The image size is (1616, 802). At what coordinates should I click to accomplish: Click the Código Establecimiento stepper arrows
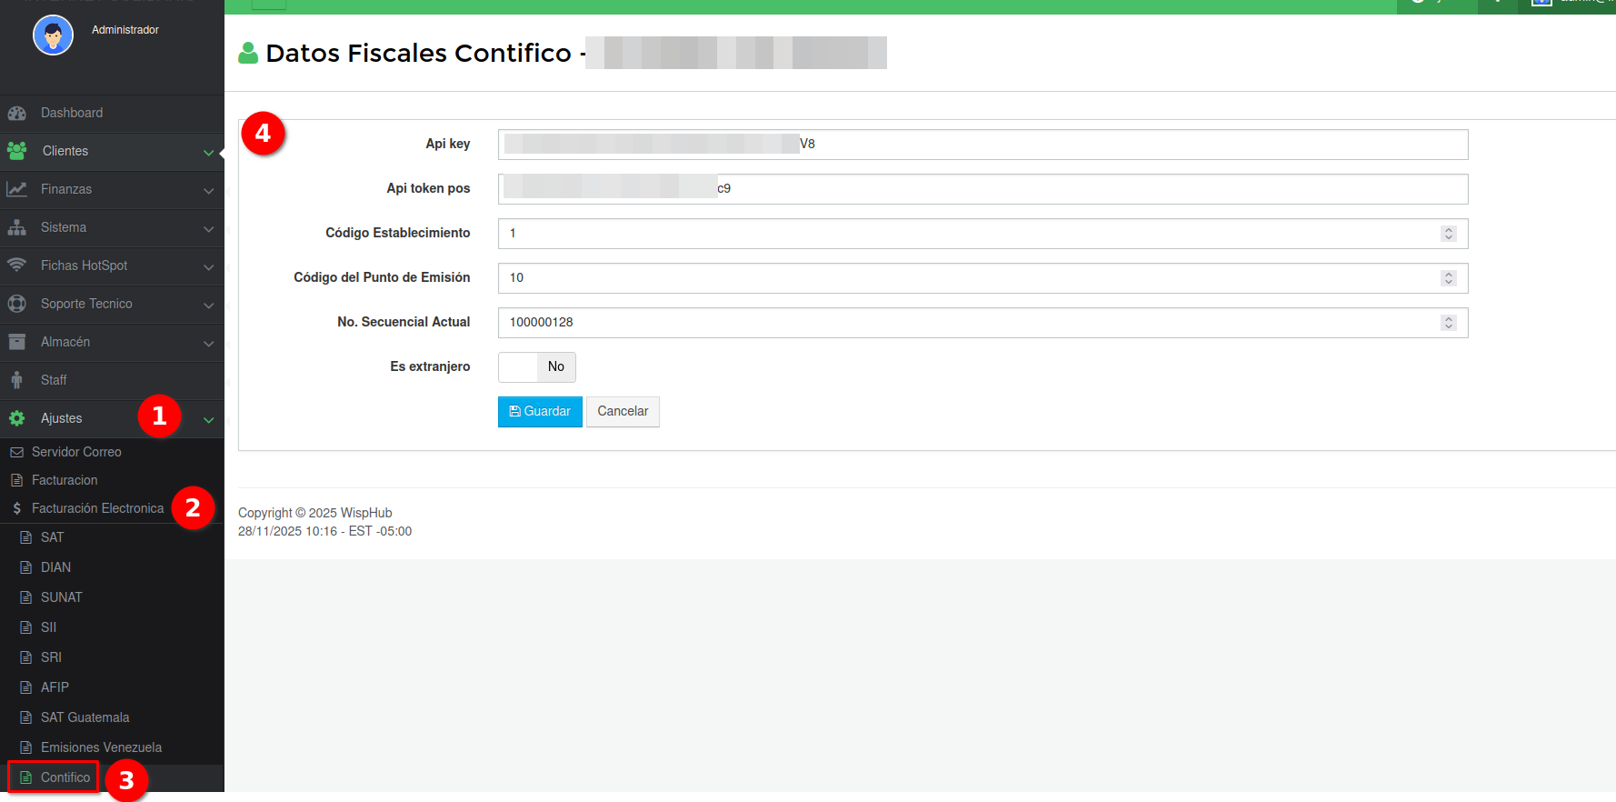click(1448, 234)
